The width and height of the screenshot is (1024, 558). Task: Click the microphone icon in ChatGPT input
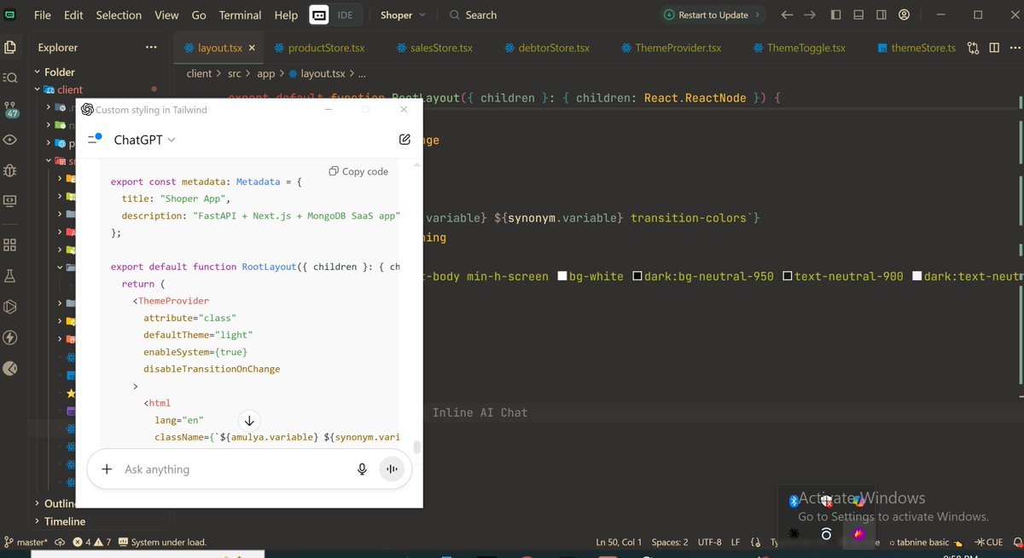361,469
